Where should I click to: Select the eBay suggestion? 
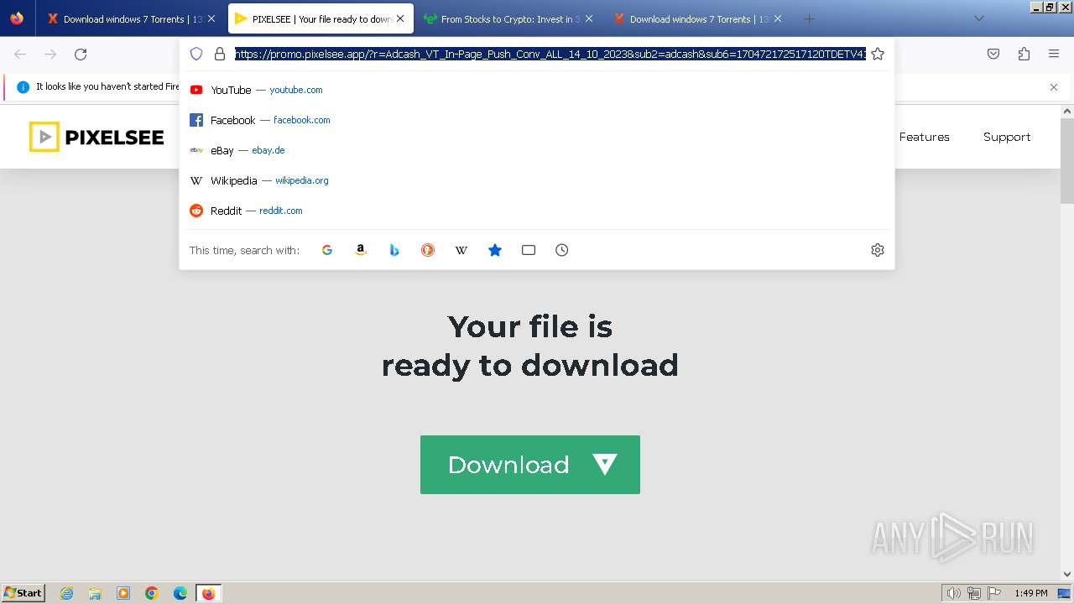(x=537, y=150)
